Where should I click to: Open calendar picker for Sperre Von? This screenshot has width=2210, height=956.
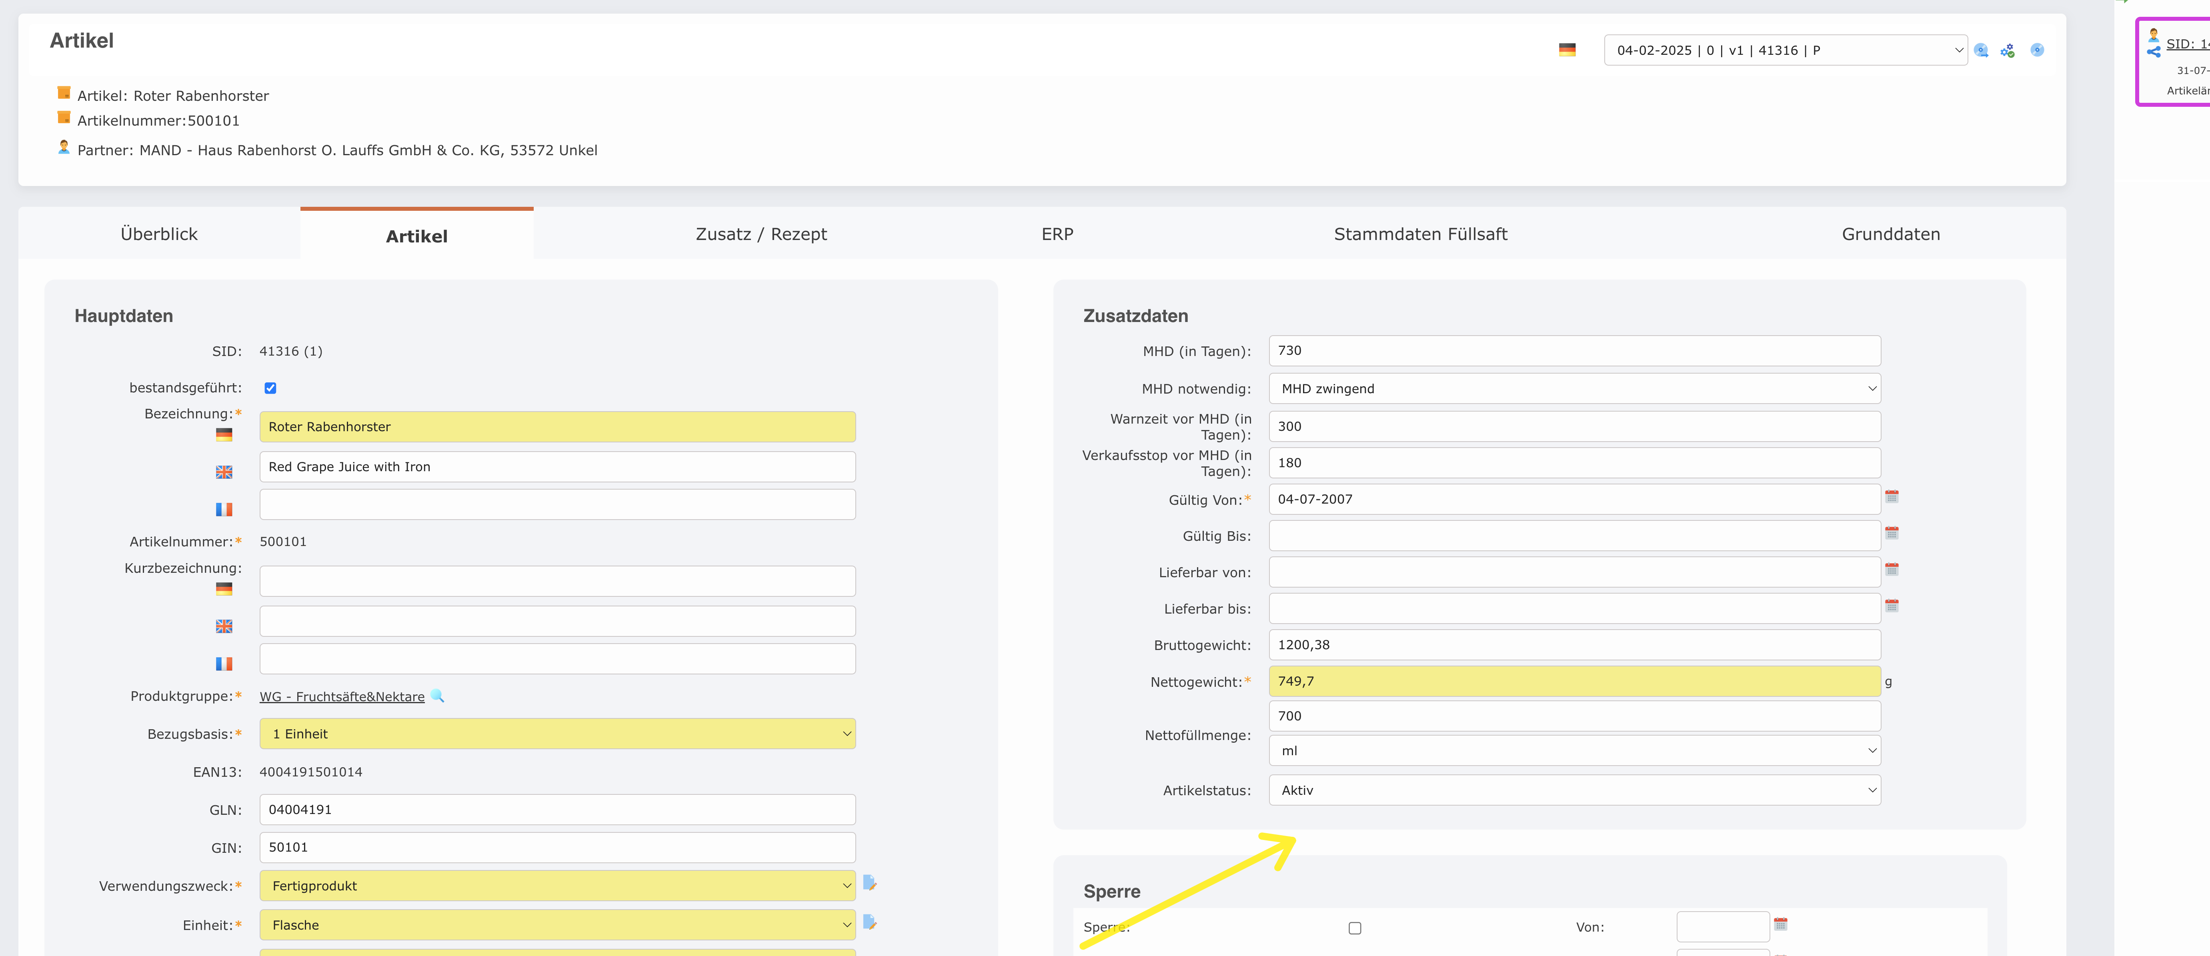[1780, 924]
